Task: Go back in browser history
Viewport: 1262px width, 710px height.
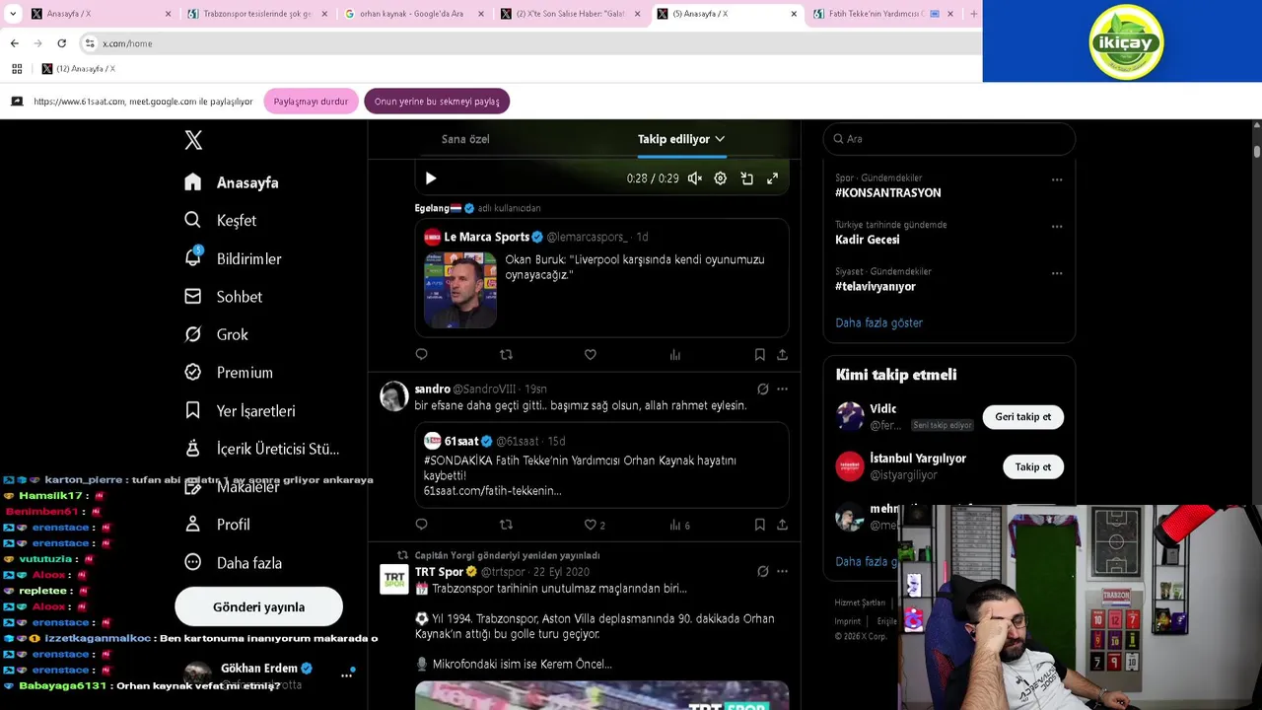Action: 14,43
